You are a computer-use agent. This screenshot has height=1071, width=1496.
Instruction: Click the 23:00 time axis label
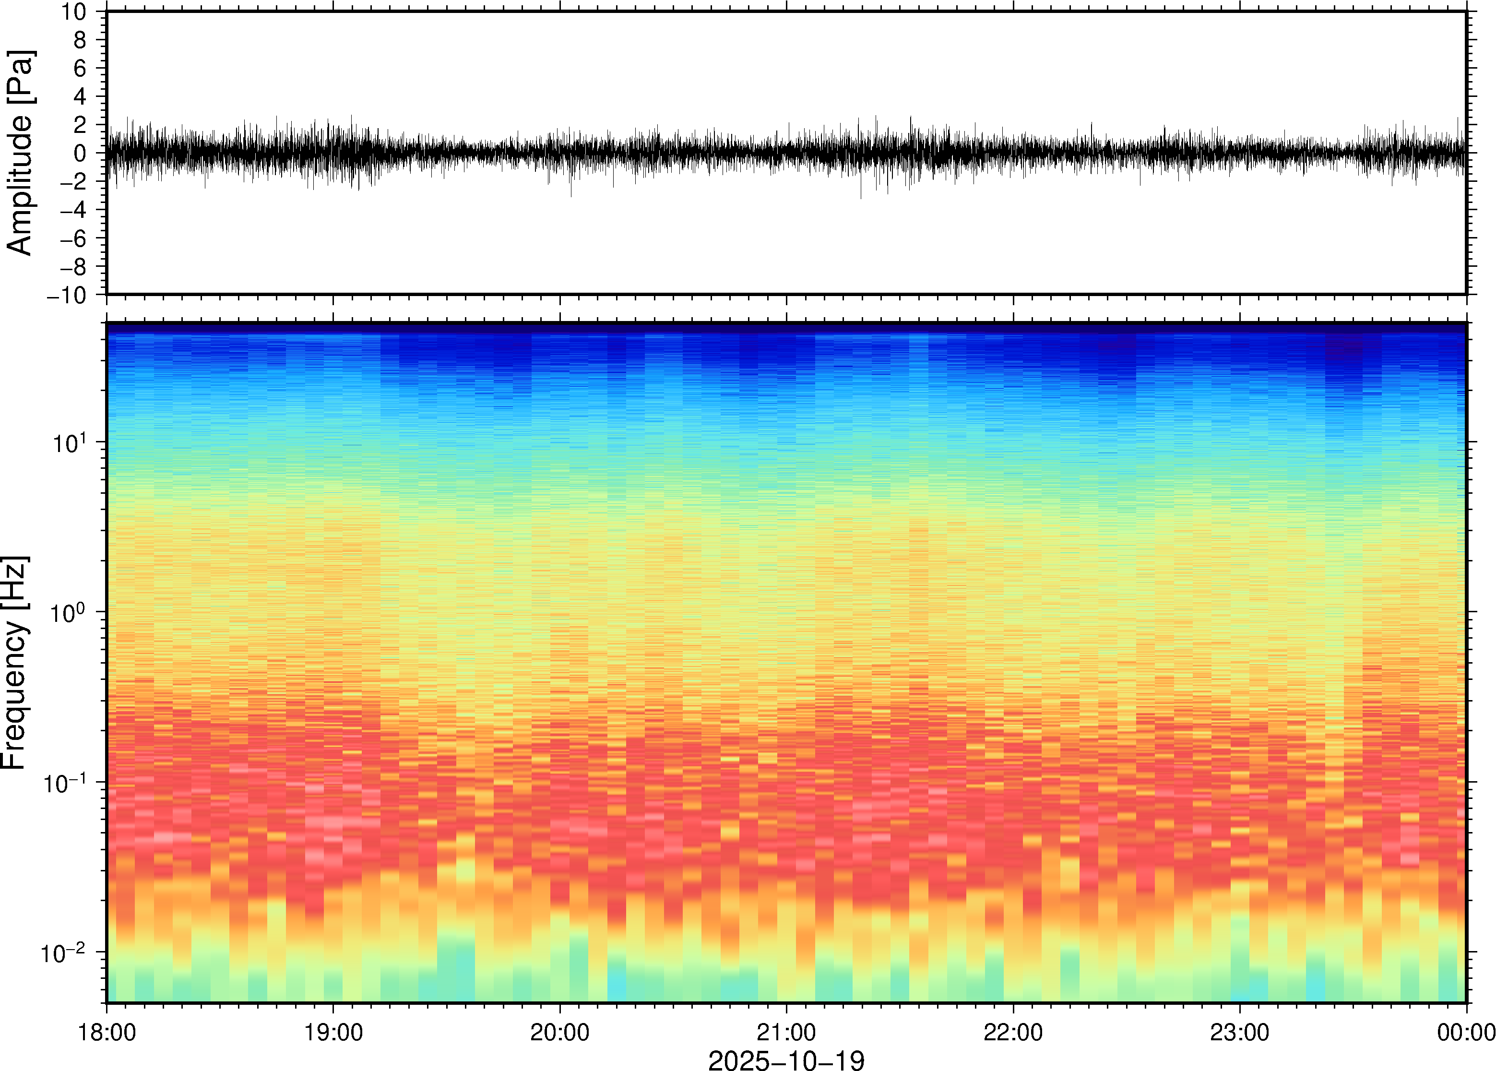pyautogui.click(x=1239, y=1032)
